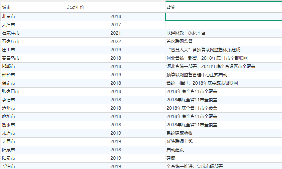Click the 2018 year cell for 保定市
Image resolution: width=282 pixels, height=169 pixels.
116,83
